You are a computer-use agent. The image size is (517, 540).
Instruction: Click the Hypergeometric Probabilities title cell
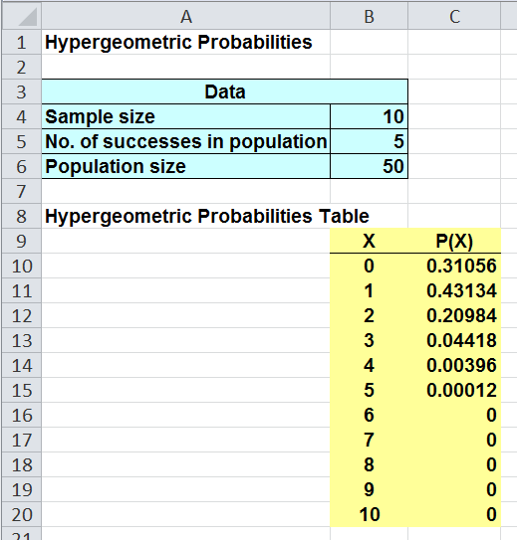click(186, 42)
